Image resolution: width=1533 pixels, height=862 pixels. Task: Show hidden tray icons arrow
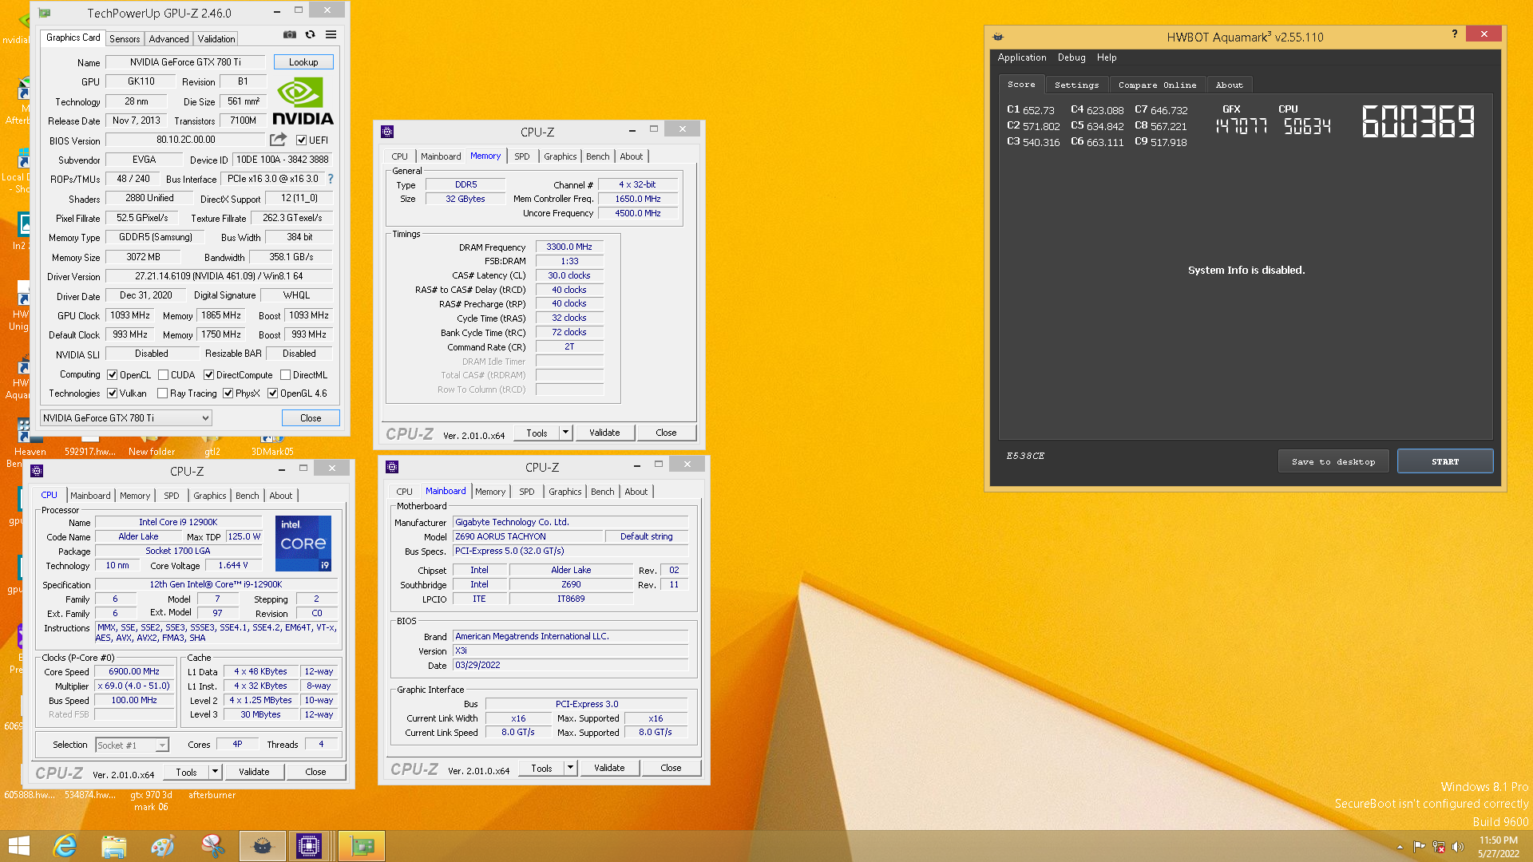[x=1400, y=847]
